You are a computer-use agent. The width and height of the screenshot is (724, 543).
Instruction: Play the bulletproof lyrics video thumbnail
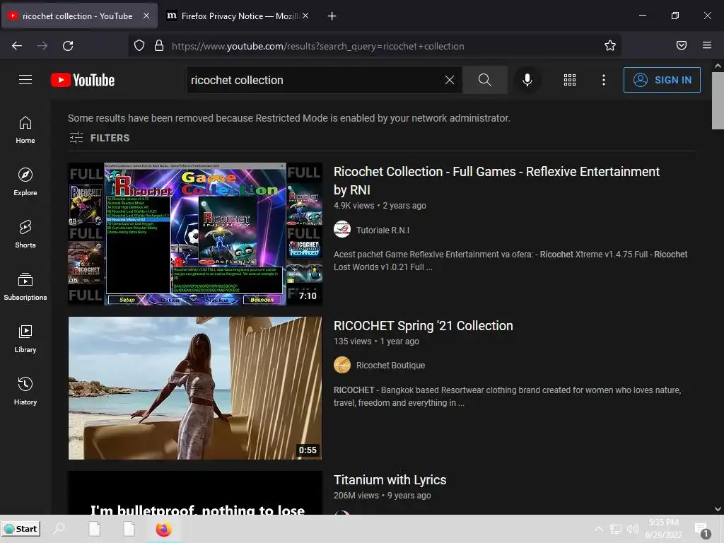pos(195,493)
